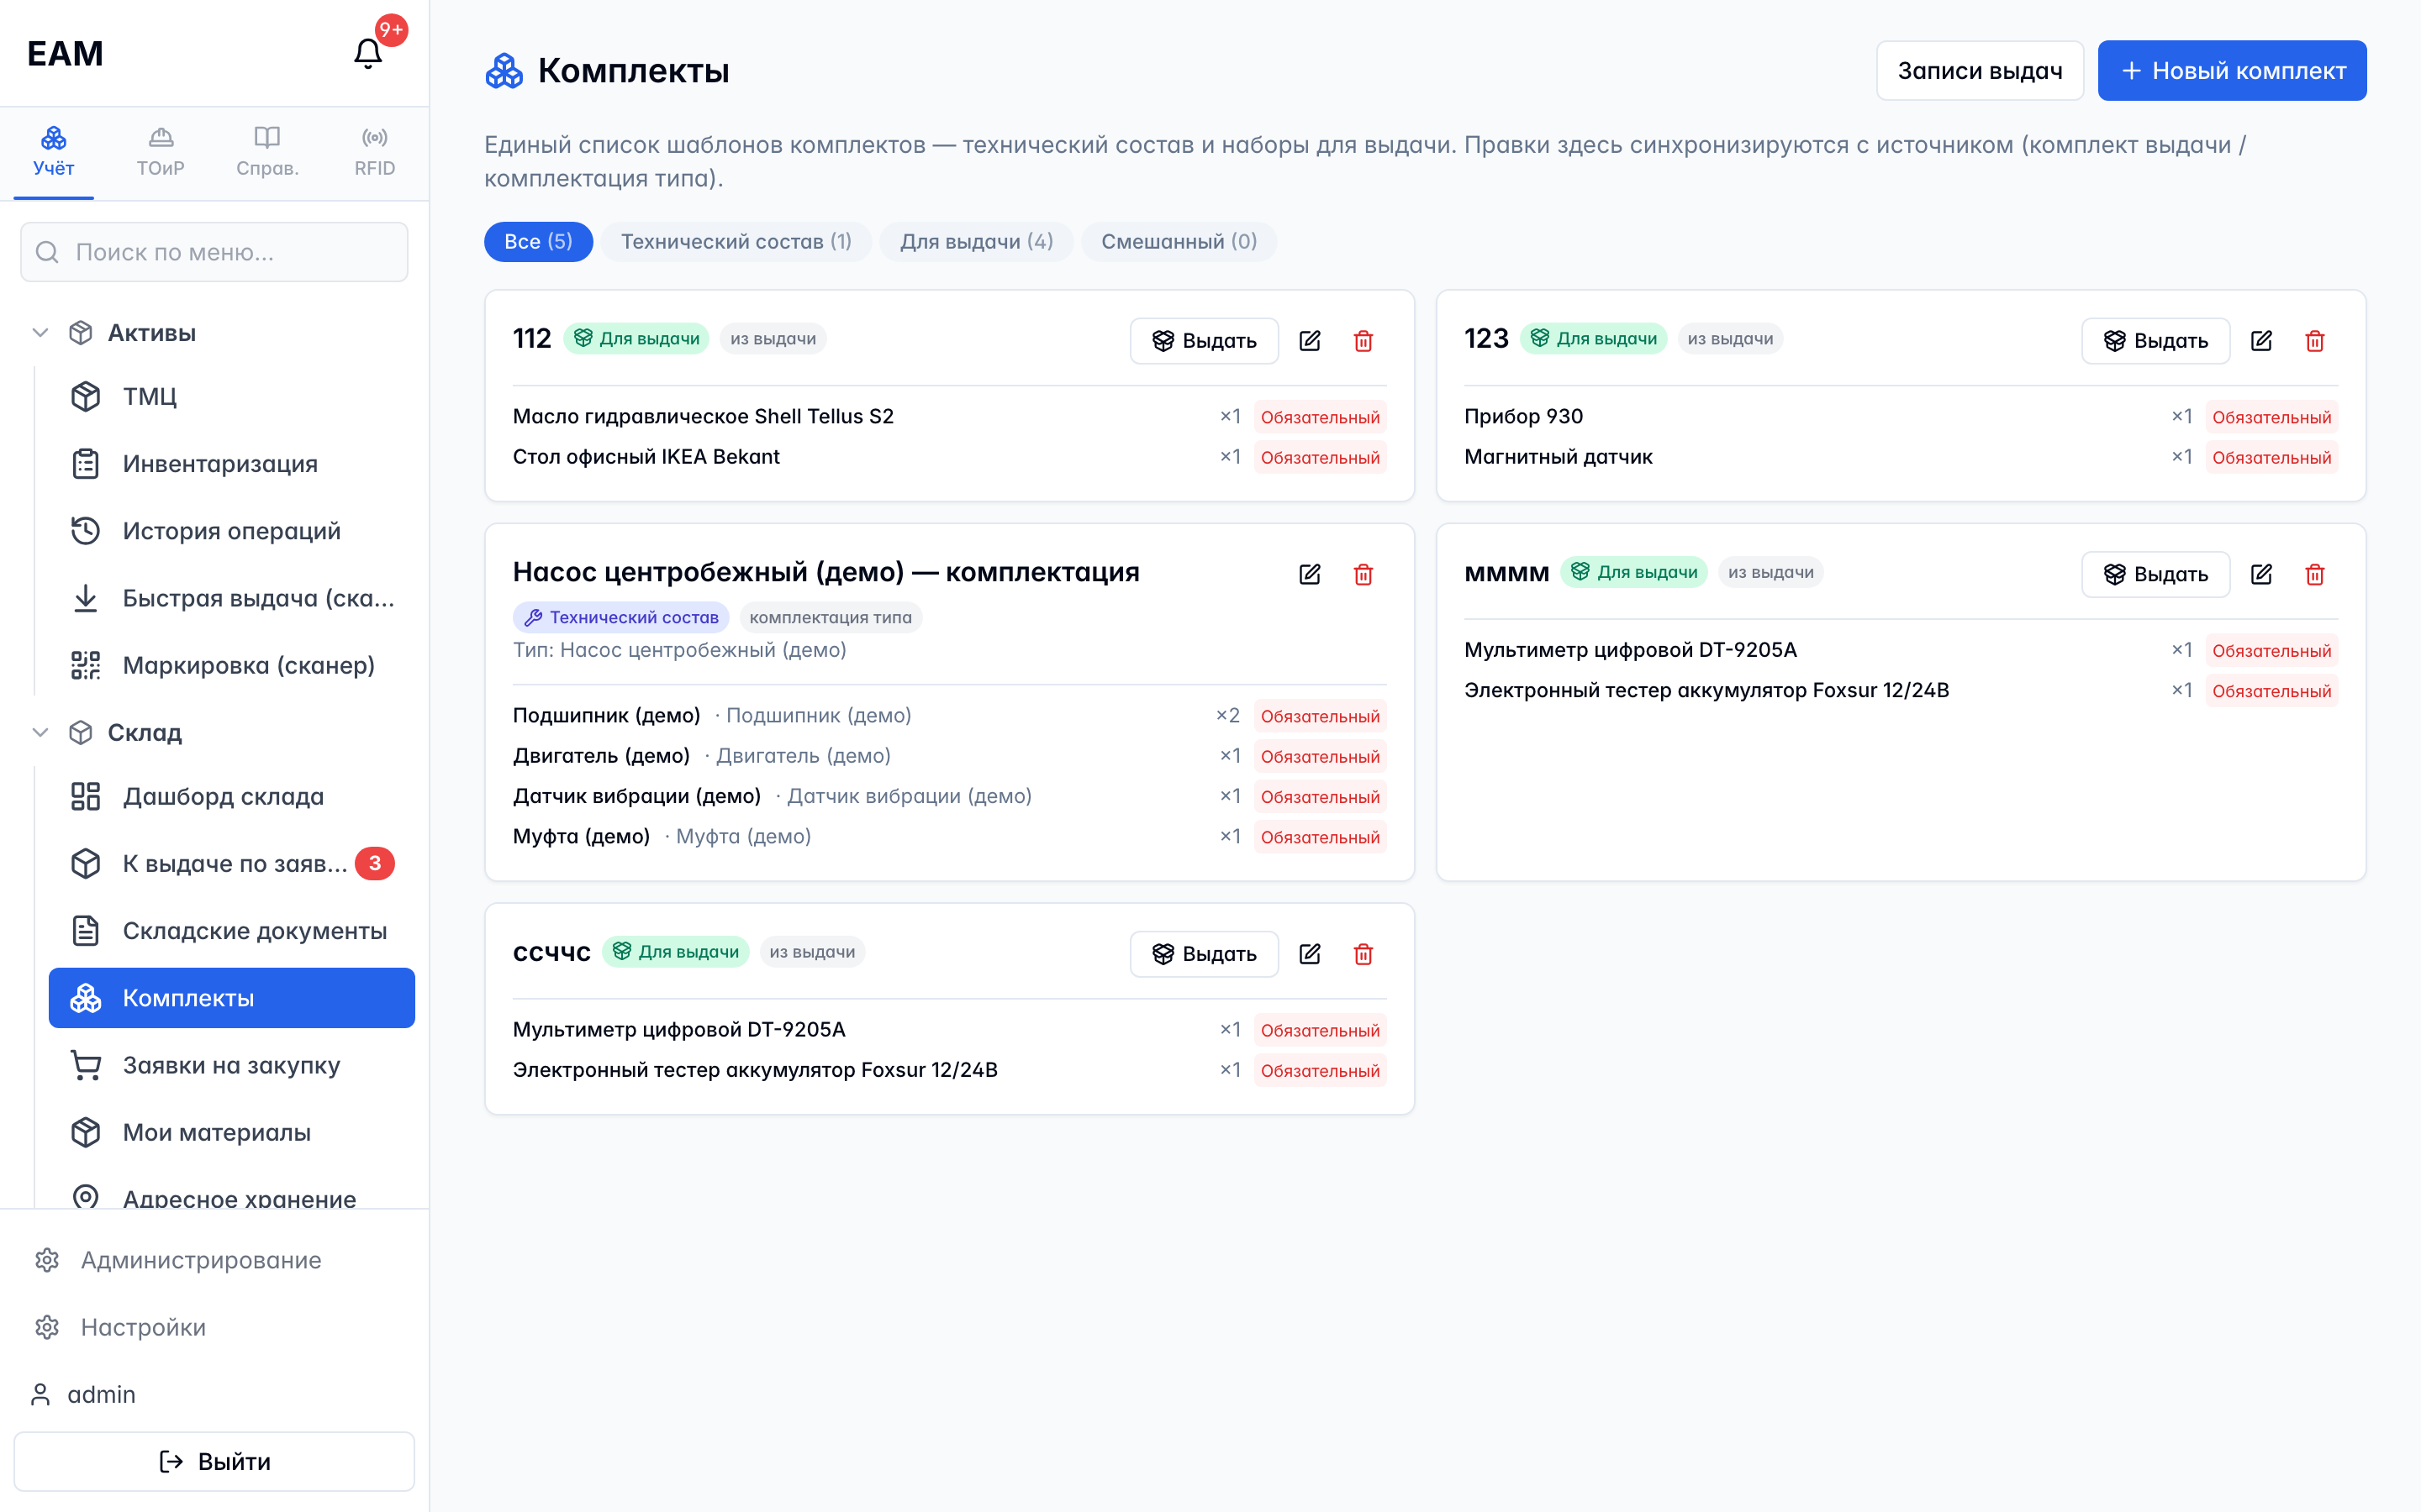Focus the Поиск по меню search field
The height and width of the screenshot is (1512, 2421).
tap(214, 252)
